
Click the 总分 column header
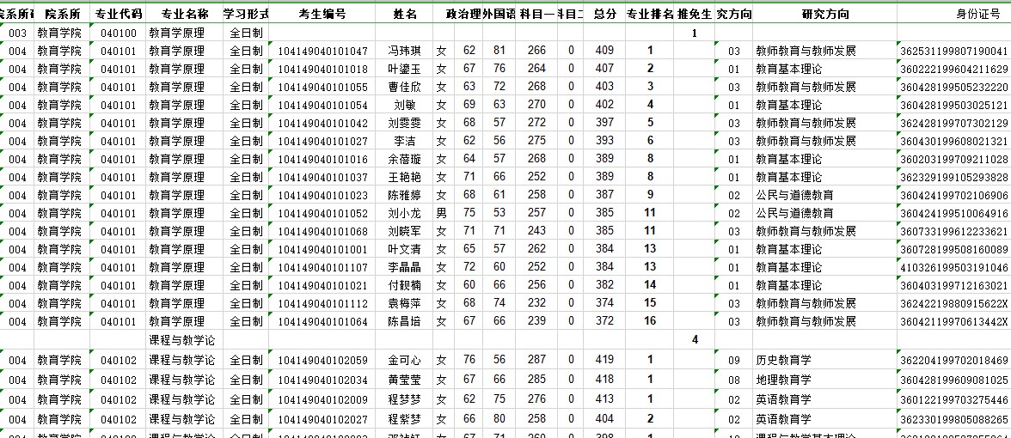coord(604,15)
